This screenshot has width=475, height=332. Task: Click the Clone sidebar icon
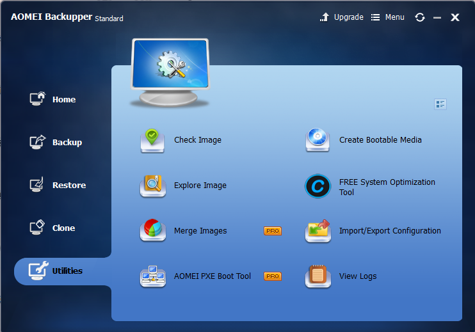(37, 227)
